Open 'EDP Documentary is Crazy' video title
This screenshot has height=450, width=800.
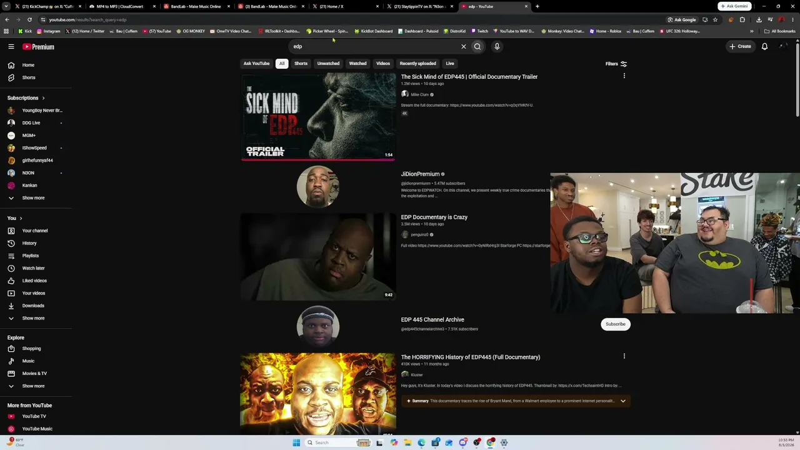coord(434,217)
